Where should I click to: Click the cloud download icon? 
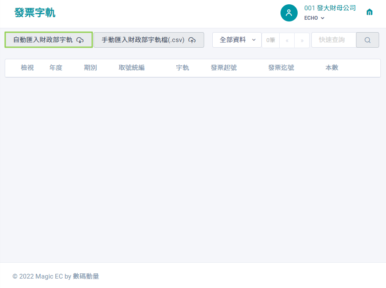80,40
